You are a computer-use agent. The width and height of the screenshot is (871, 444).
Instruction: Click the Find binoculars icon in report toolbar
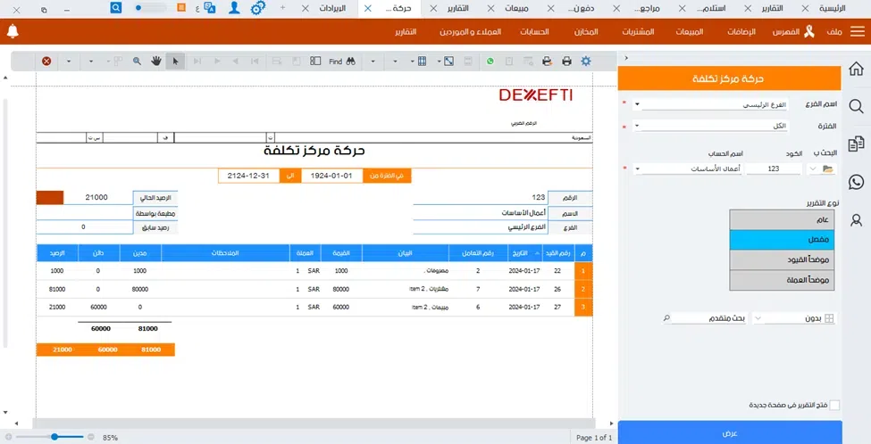351,62
